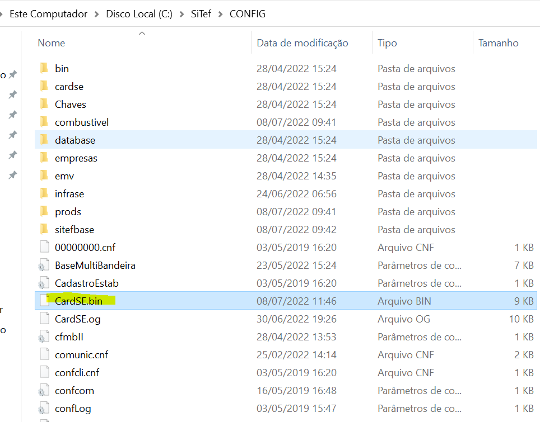Select the BaseMultiBandeira settings file icon

[x=44, y=265]
